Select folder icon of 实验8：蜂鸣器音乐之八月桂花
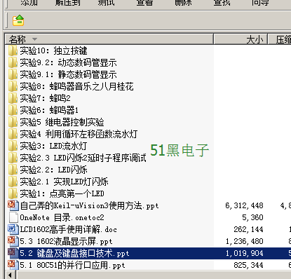 coord(13,86)
